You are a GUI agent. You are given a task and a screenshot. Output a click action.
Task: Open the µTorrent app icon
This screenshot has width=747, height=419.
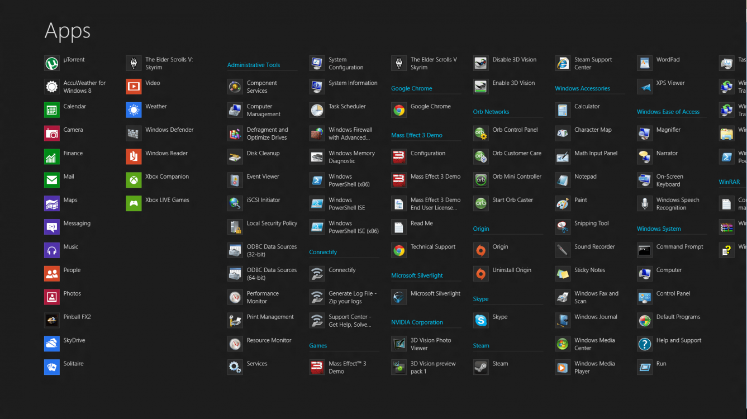click(x=52, y=64)
